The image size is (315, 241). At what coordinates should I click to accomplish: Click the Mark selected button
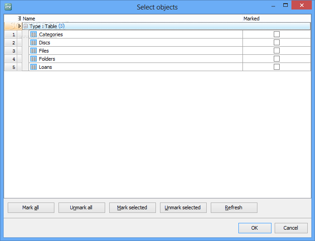point(132,207)
